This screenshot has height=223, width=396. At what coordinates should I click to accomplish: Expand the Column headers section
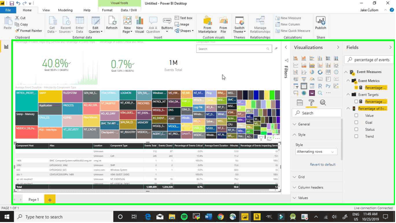316,187
